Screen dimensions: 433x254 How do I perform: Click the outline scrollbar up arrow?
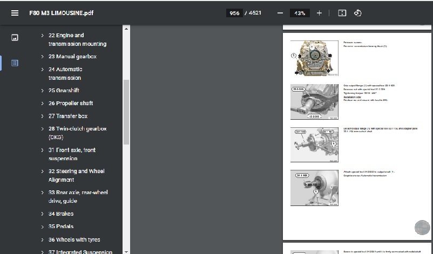(126, 29)
